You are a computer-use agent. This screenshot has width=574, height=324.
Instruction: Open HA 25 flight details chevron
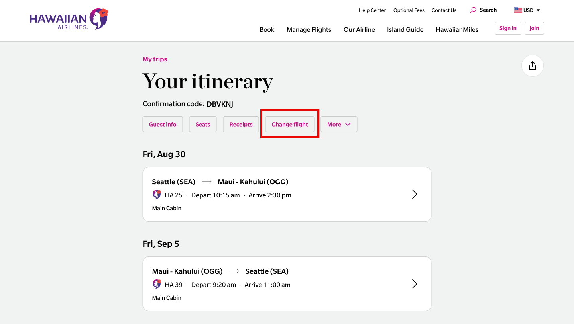(x=415, y=194)
